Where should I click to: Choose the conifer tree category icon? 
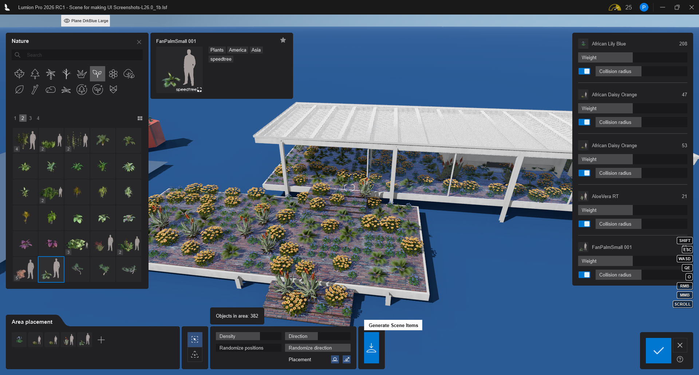35,74
